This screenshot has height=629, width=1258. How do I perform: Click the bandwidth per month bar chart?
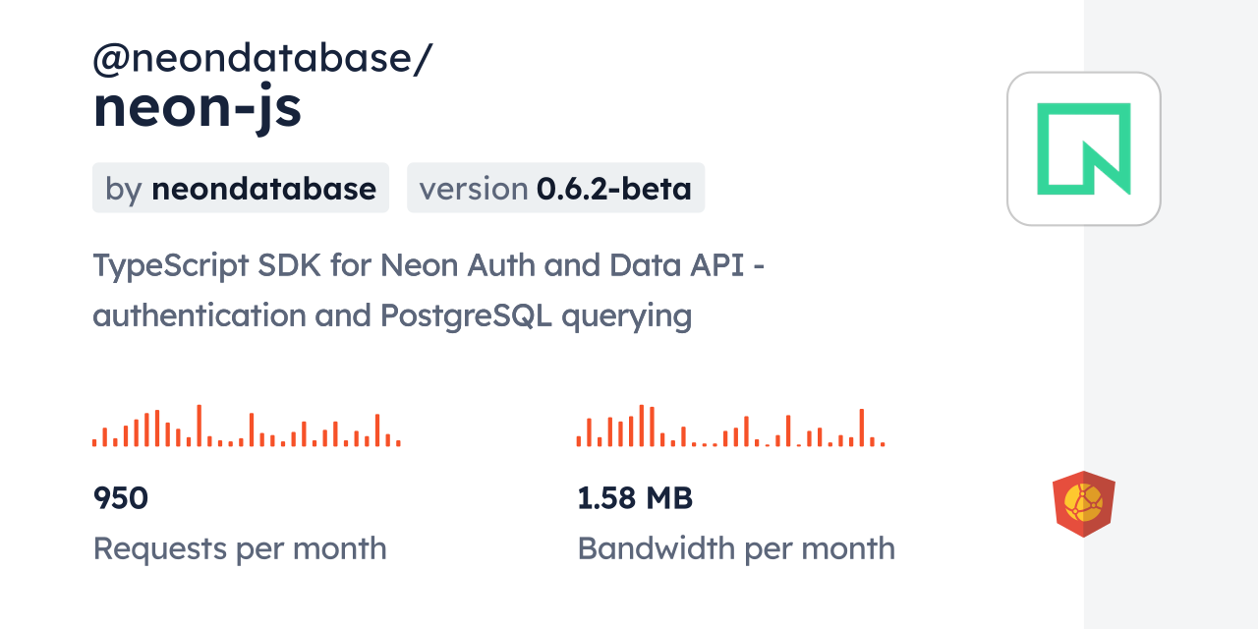731,426
